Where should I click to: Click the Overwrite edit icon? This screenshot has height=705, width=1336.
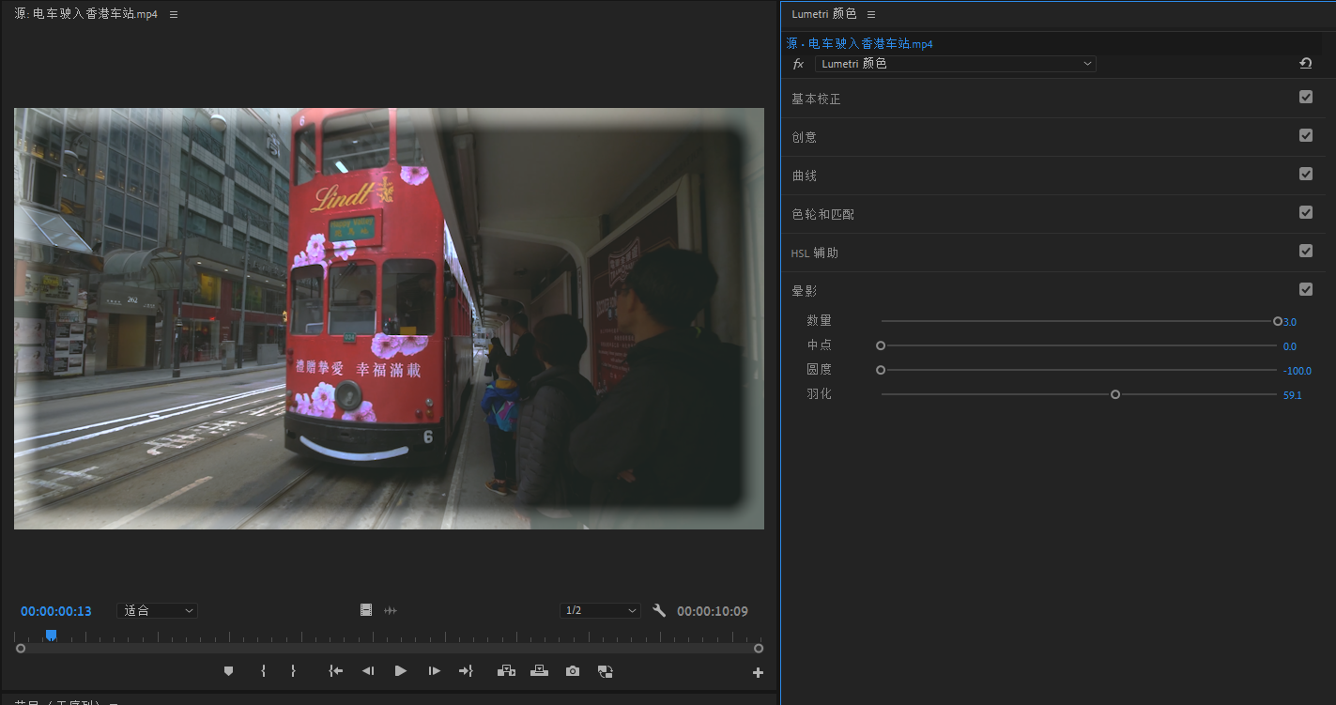tap(540, 671)
